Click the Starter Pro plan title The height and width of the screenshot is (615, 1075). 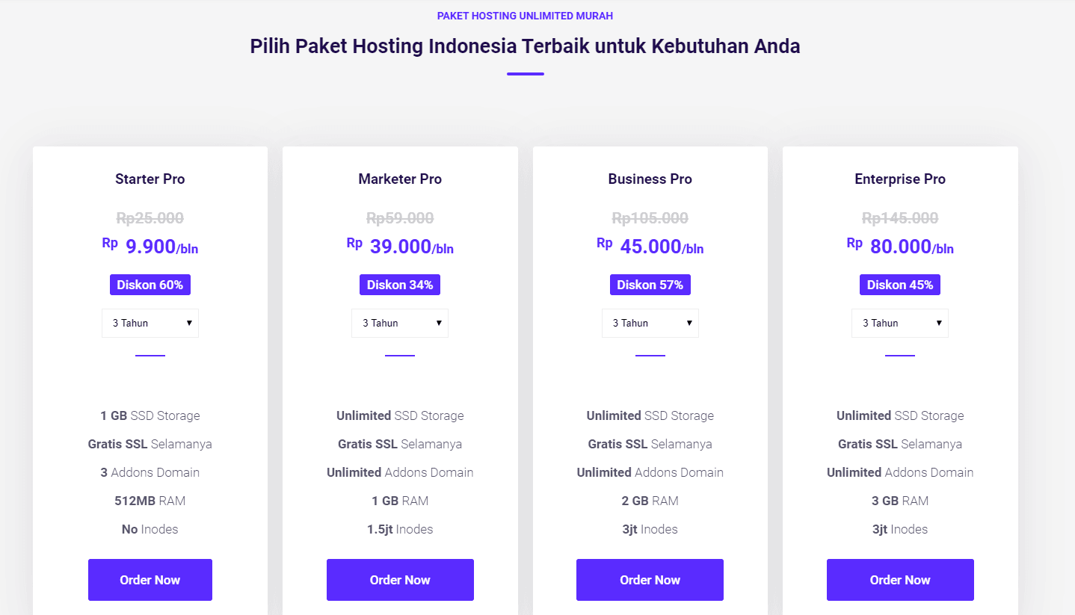[150, 179]
